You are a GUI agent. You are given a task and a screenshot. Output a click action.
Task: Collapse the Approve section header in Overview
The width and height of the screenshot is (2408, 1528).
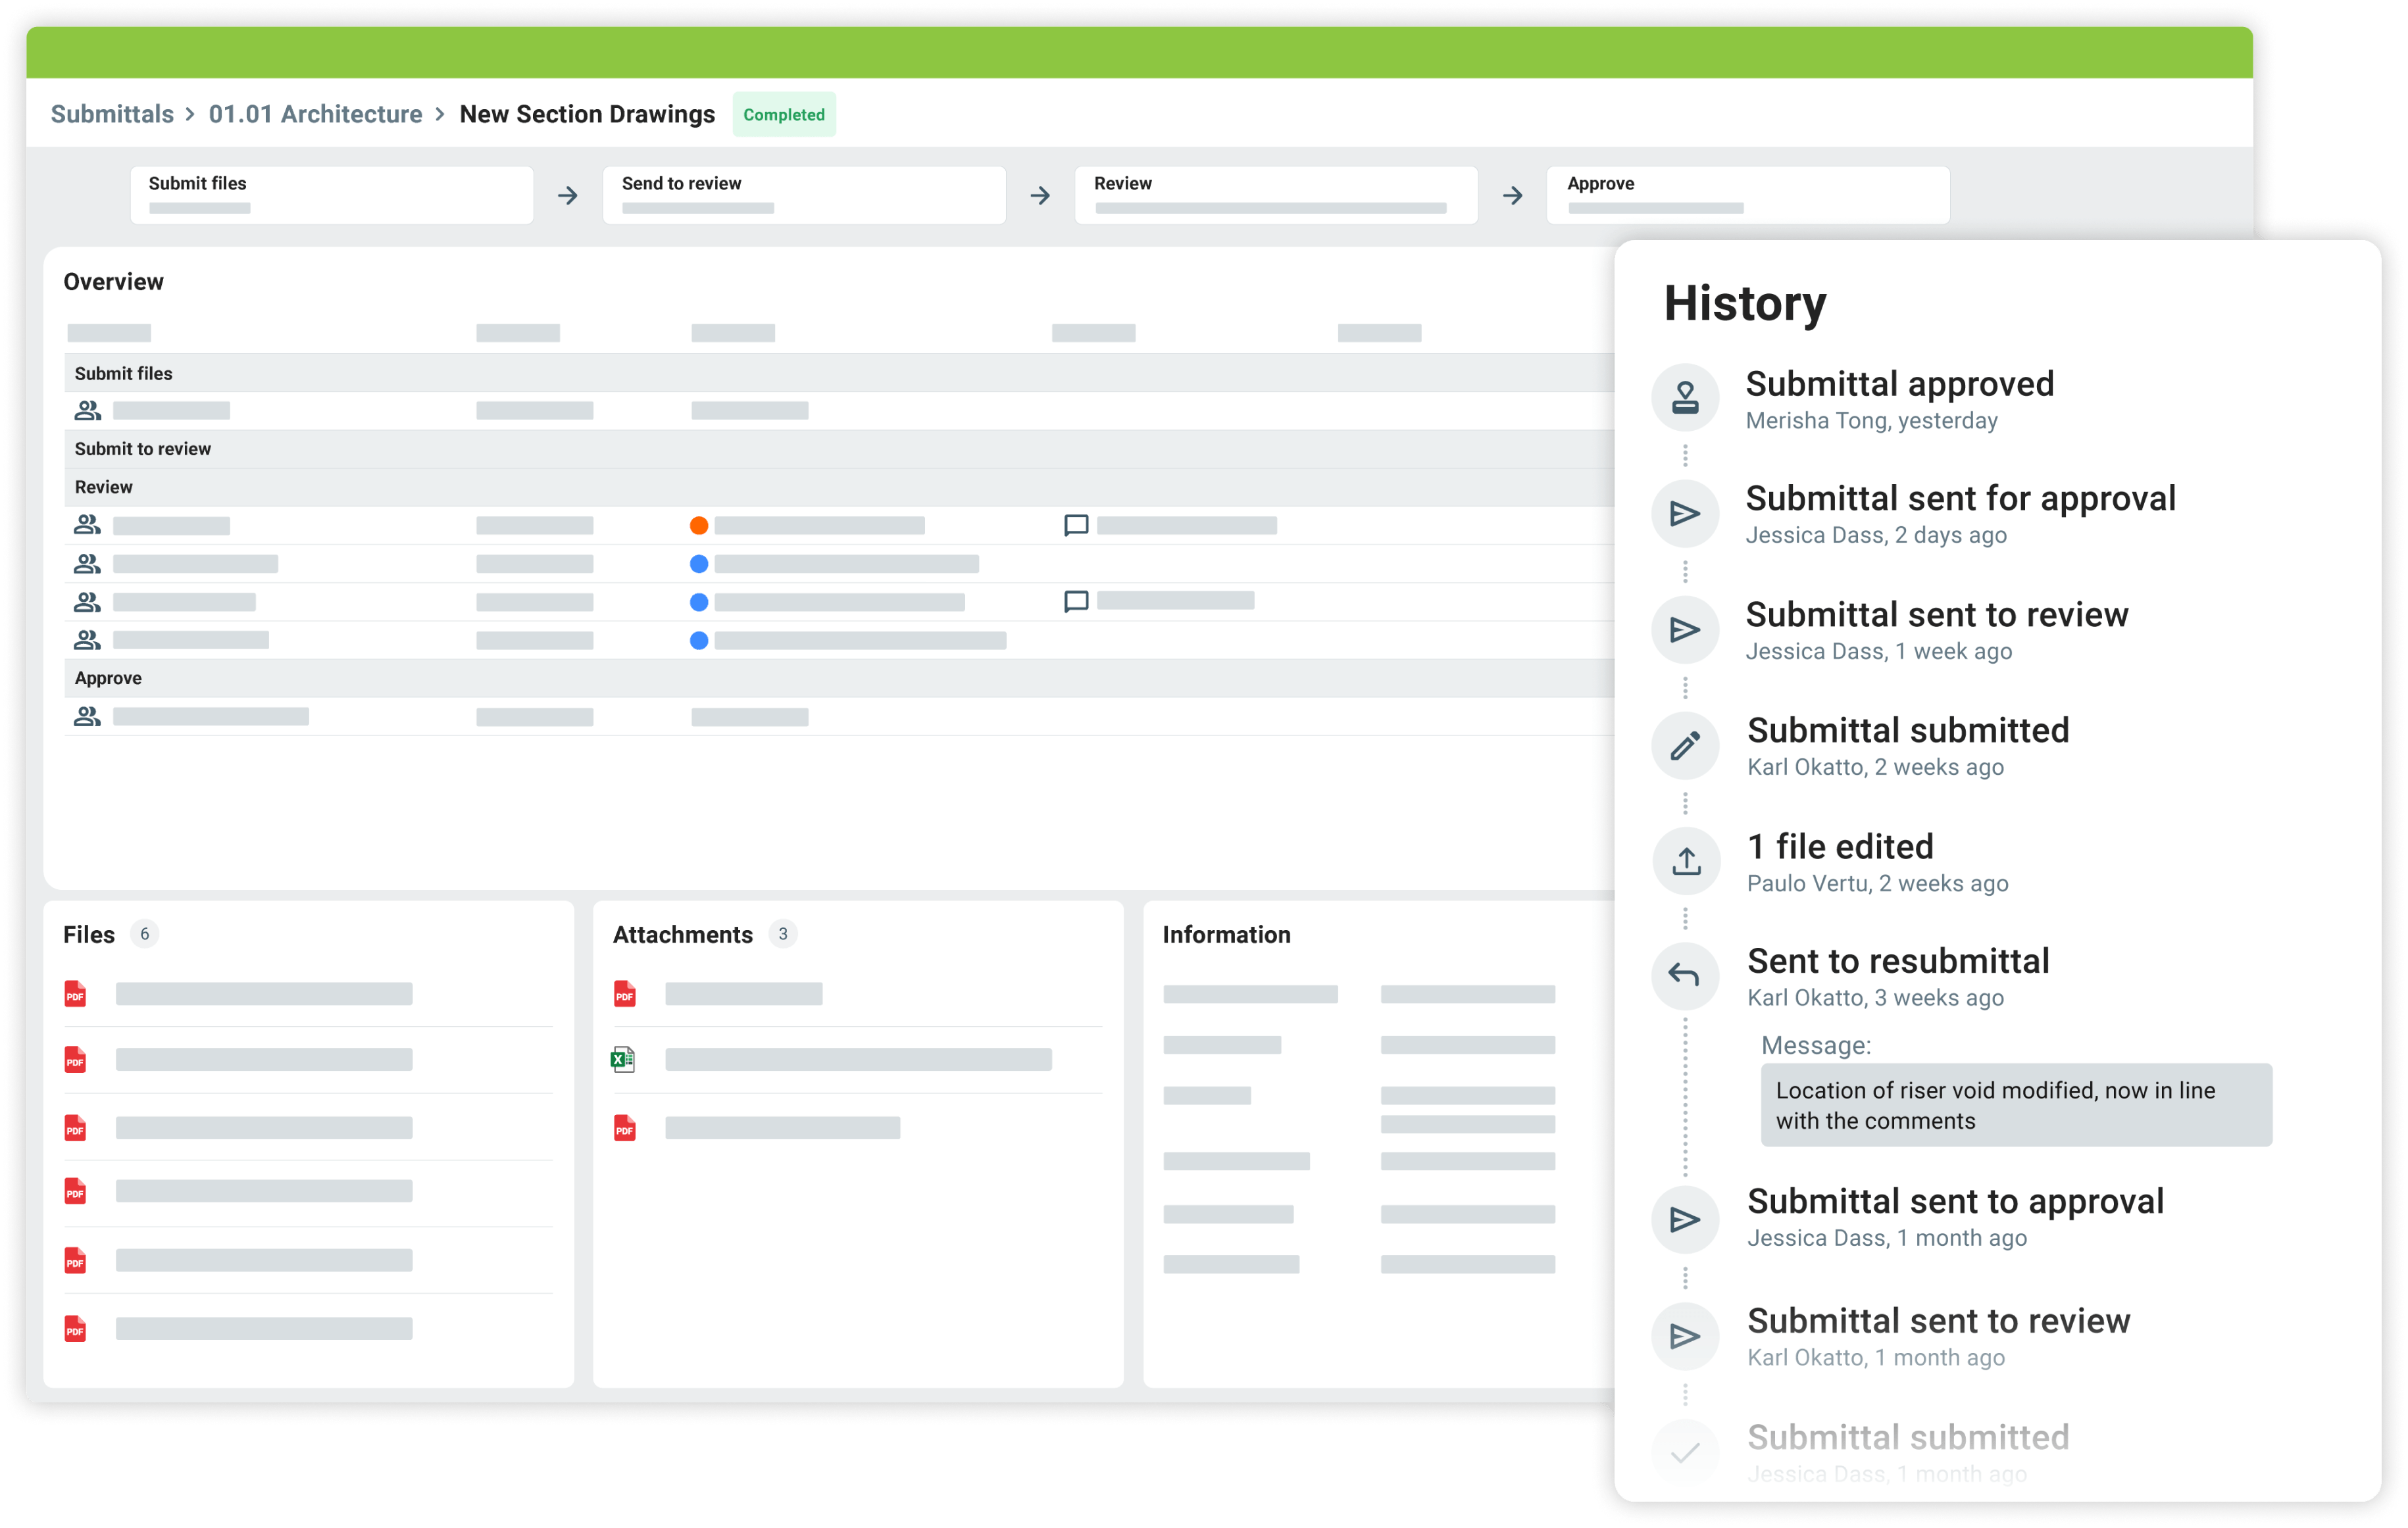pos(108,678)
